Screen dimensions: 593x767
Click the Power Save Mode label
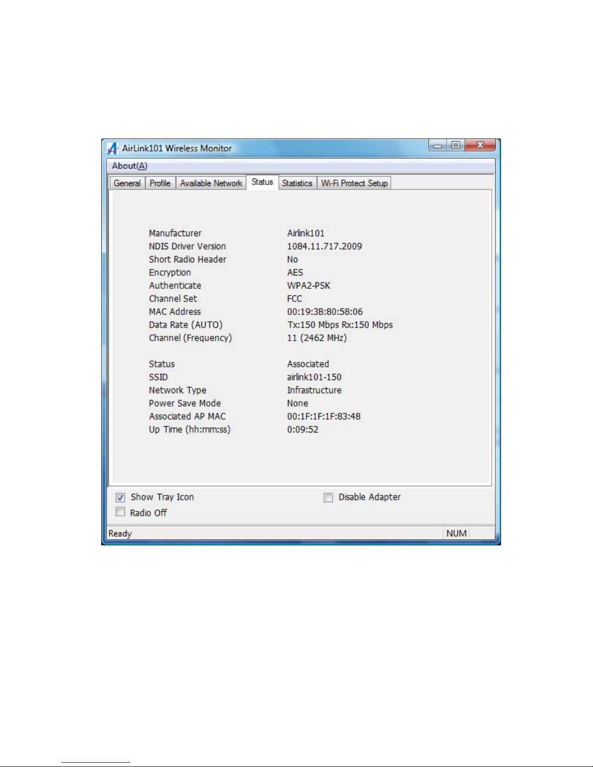(185, 404)
